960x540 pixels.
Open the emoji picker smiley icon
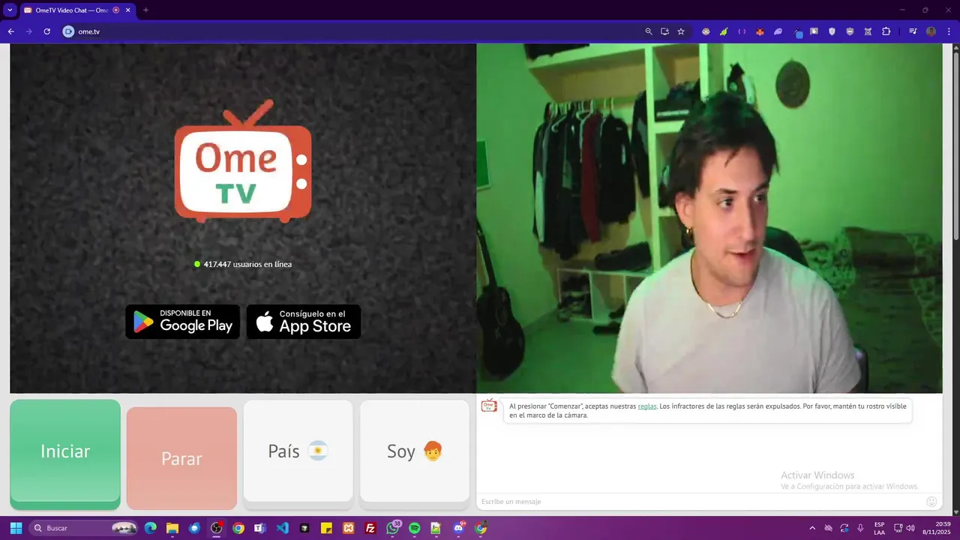click(x=931, y=501)
